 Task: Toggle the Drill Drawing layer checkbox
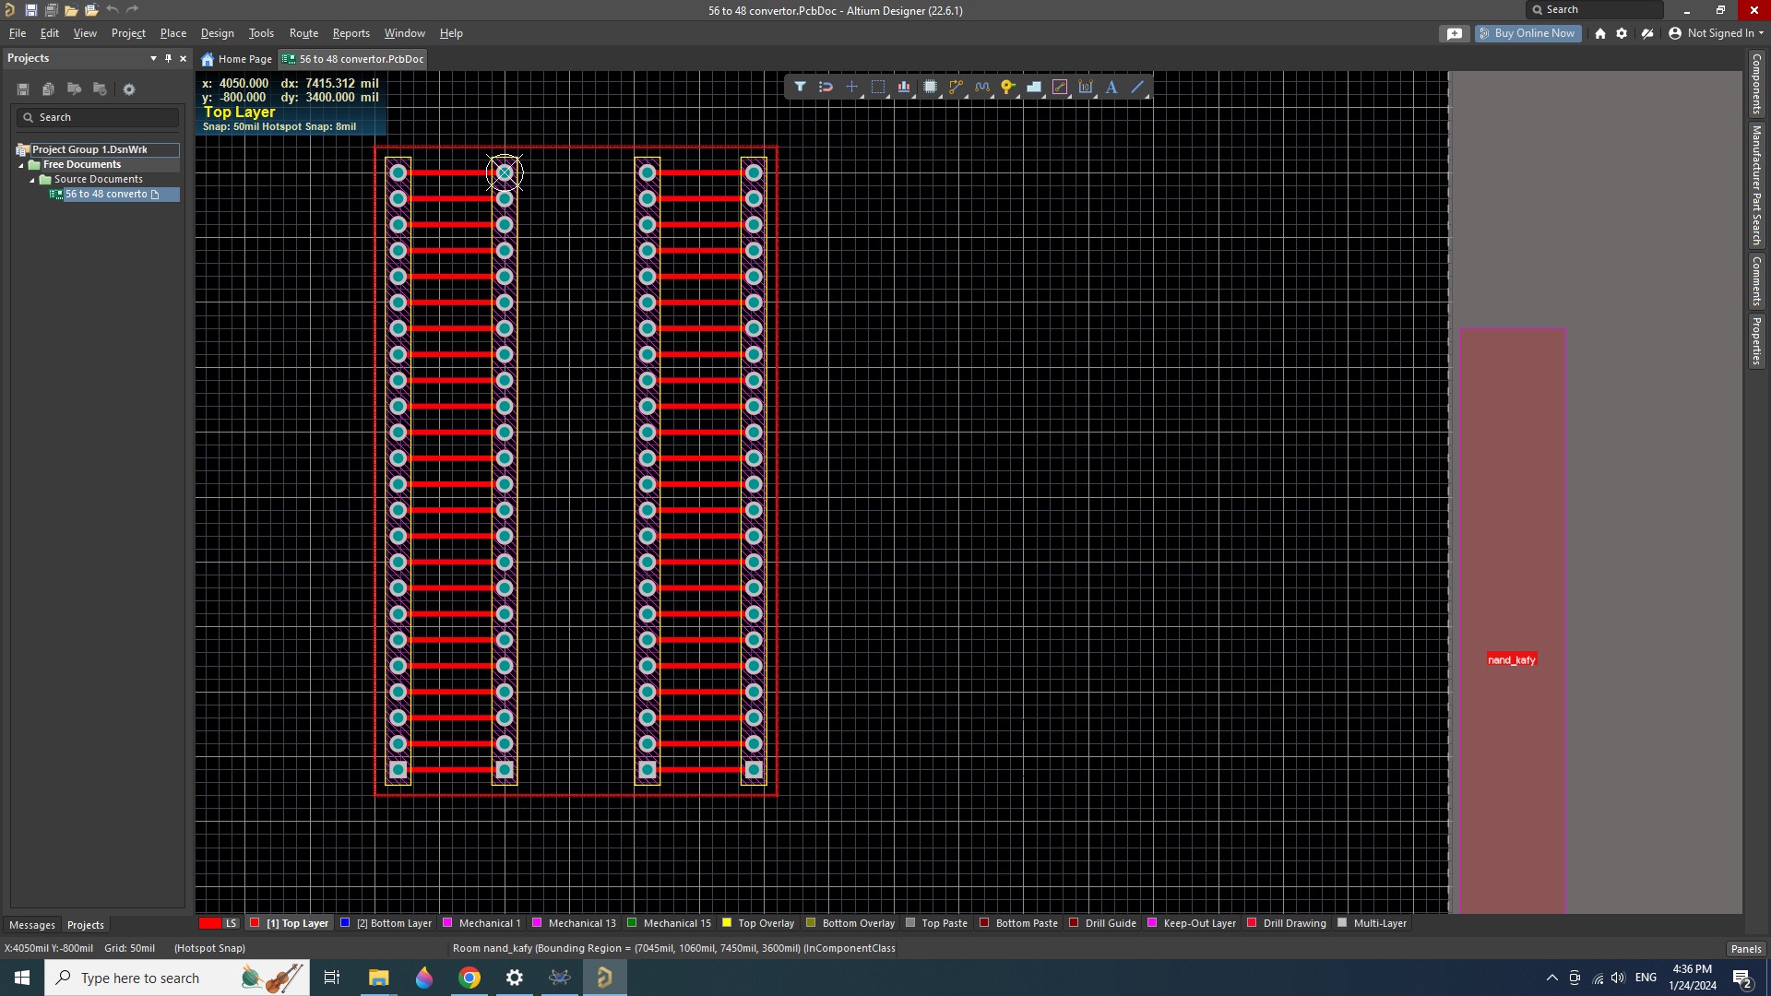(x=1252, y=923)
